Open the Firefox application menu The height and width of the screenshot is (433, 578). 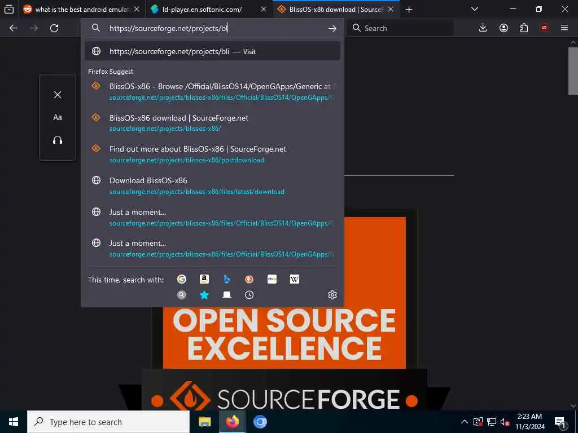[564, 28]
